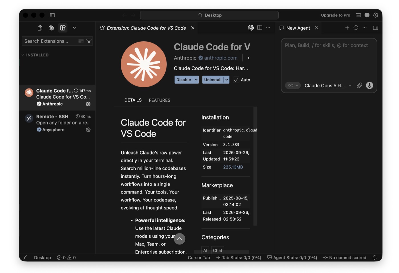399x273 pixels.
Task: Split the editor right
Action: (x=260, y=28)
